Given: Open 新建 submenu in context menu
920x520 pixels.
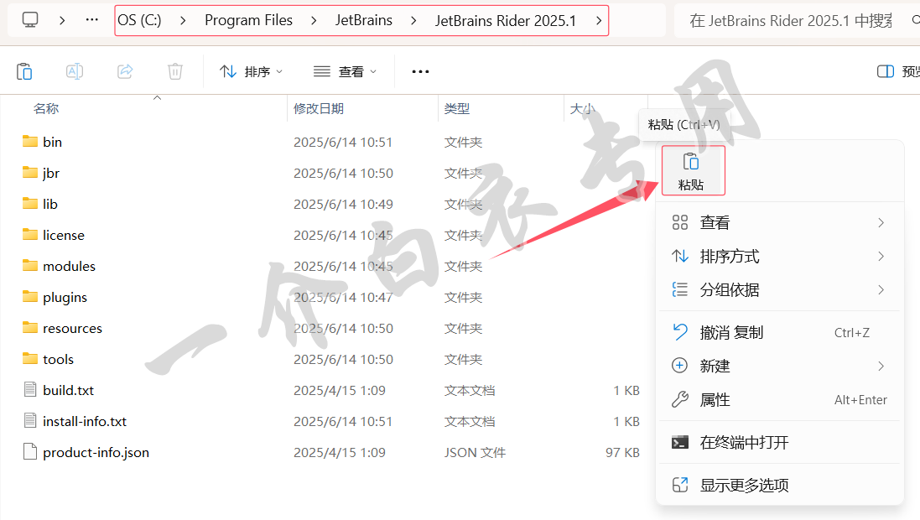Looking at the screenshot, I should [778, 366].
